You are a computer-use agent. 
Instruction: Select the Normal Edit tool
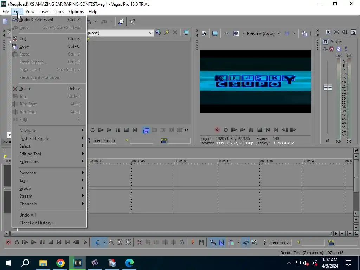pos(97,243)
